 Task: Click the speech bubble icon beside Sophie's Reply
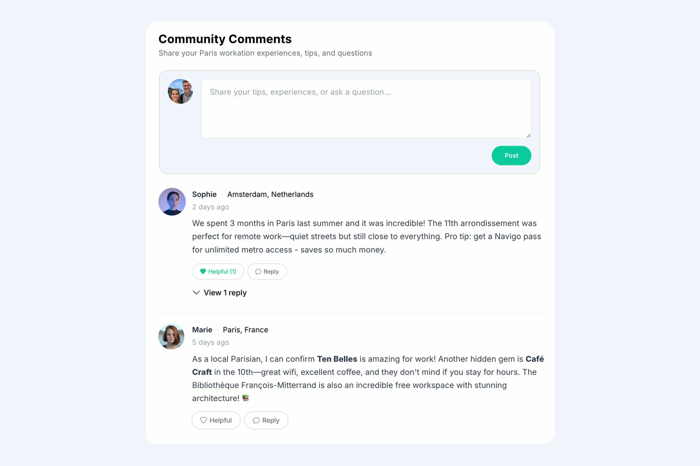pos(258,271)
